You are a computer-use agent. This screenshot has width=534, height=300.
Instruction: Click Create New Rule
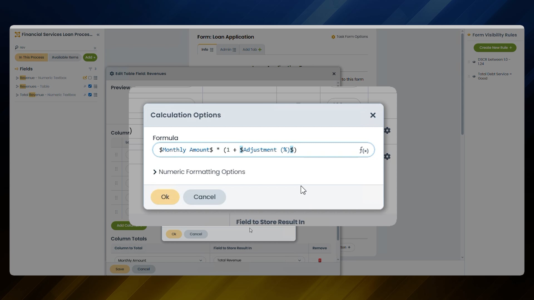(x=495, y=47)
